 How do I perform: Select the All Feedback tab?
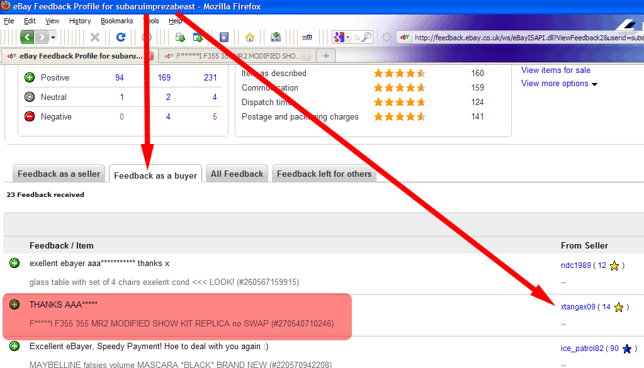click(237, 174)
